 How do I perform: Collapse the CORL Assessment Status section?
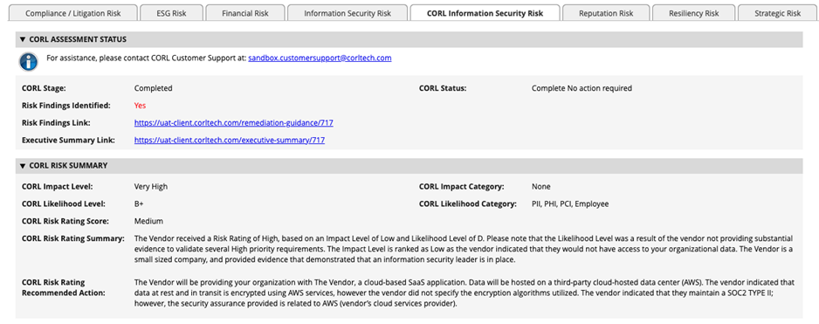pos(23,39)
